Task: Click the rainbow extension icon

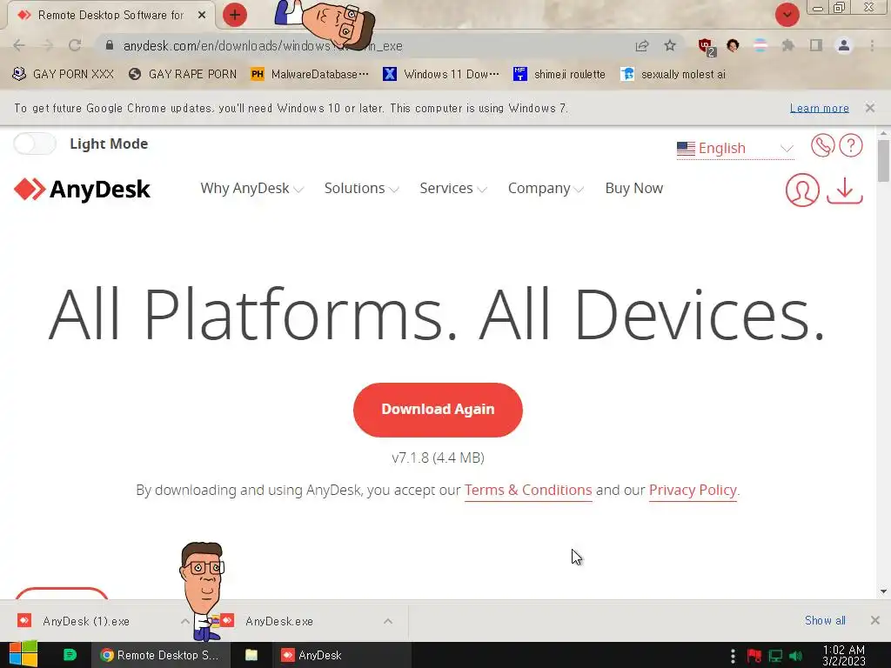Action: [760, 45]
